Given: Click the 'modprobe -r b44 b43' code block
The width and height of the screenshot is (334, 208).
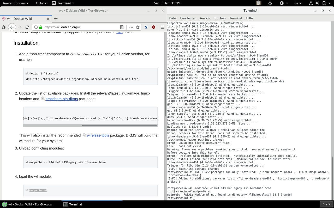Looking at the screenshot, I should (90, 162).
